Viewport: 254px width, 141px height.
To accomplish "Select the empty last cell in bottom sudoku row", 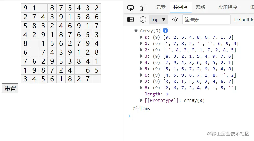I will [x=97, y=79].
